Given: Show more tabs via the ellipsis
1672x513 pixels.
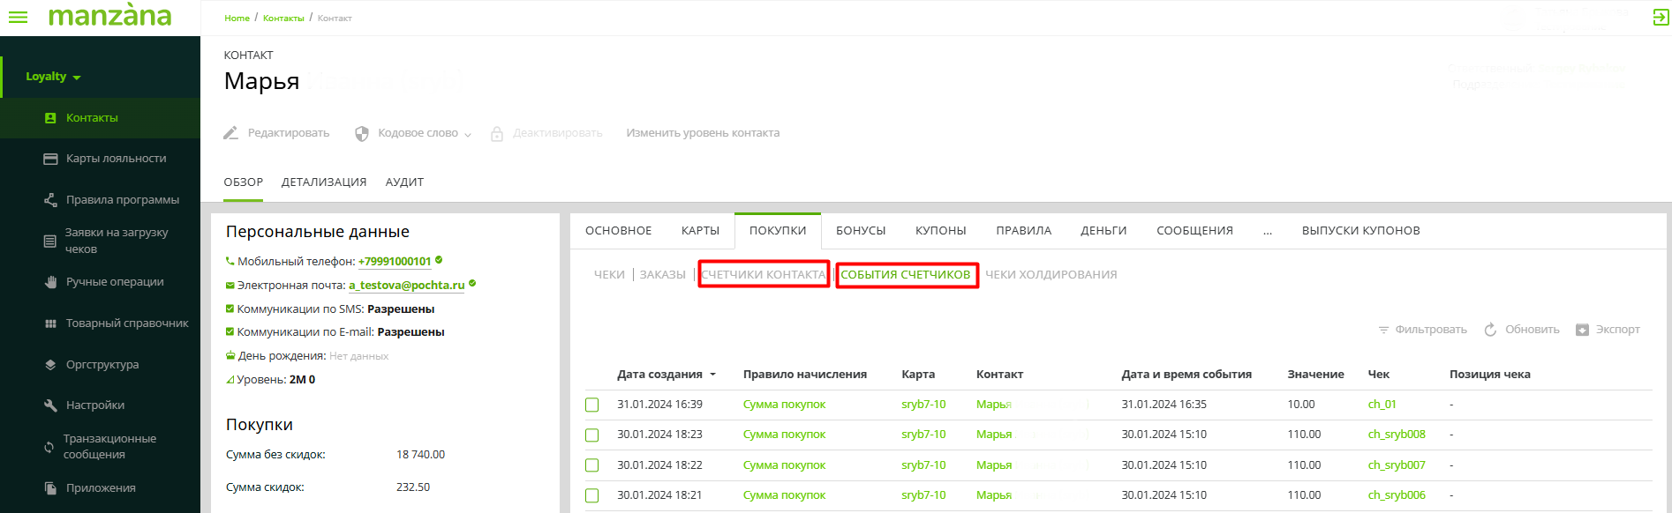Looking at the screenshot, I should (x=1267, y=231).
